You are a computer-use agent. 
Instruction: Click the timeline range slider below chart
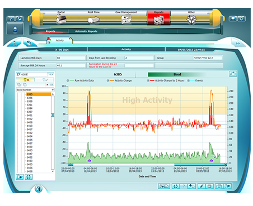point(147,165)
